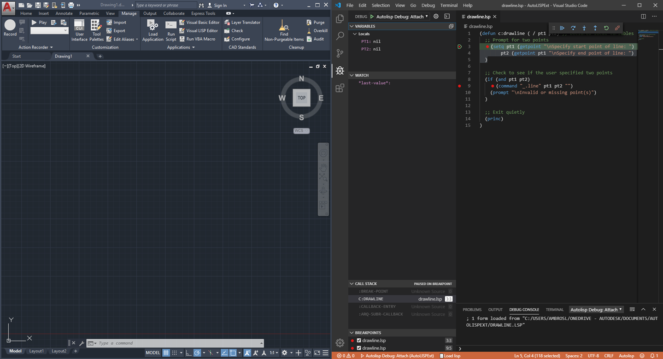Click Run Script in AutoCAD ribbon
This screenshot has height=359, width=663.
(171, 30)
